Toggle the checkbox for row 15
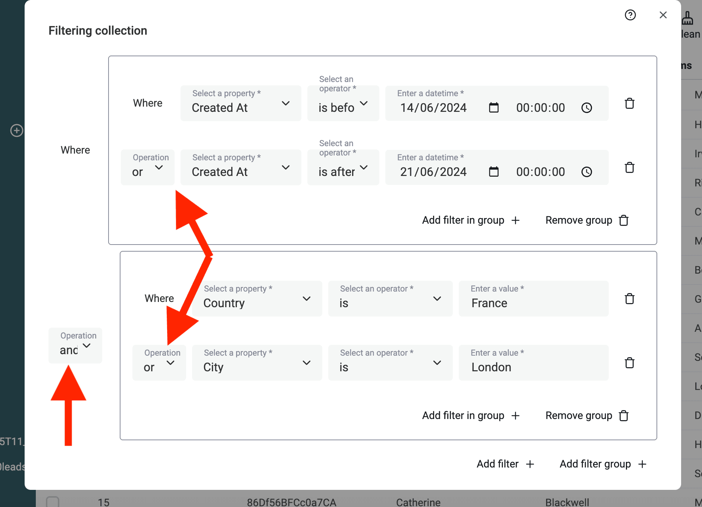Image resolution: width=702 pixels, height=507 pixels. (53, 502)
